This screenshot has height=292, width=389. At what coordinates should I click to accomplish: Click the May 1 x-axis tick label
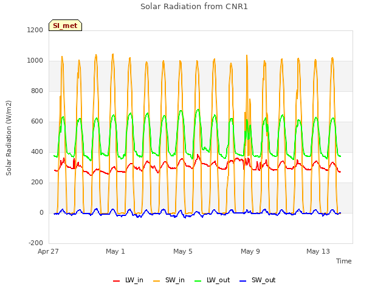(x=115, y=251)
